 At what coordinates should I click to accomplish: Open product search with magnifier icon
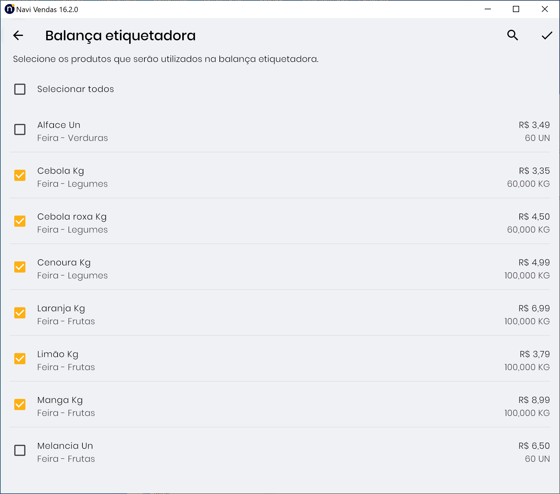[513, 35]
